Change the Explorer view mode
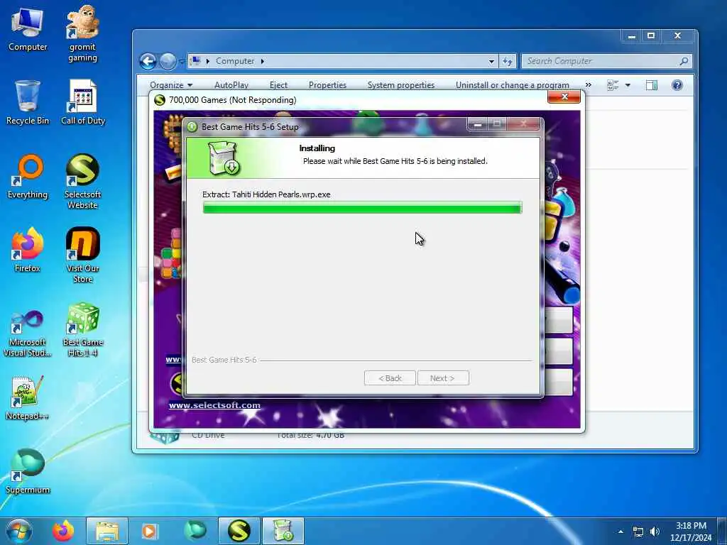This screenshot has height=545, width=727. pyautogui.click(x=613, y=85)
